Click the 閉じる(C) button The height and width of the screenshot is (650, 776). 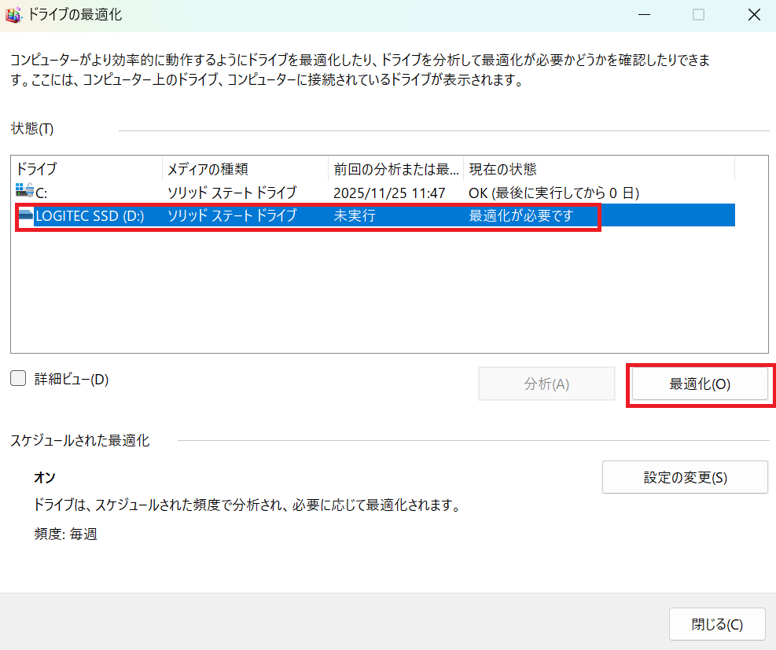716,624
